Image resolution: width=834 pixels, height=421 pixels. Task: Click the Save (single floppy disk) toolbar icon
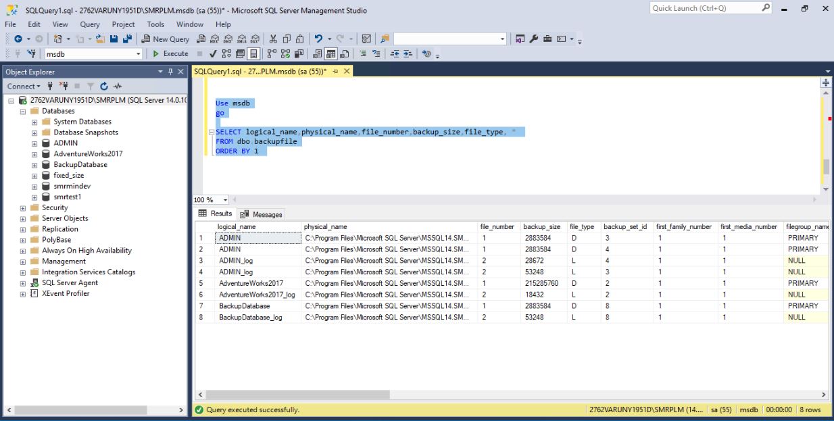pyautogui.click(x=114, y=39)
